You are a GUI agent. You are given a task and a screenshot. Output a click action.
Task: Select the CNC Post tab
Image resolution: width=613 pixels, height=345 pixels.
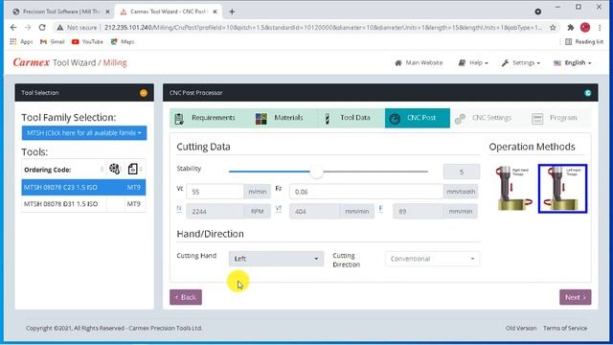click(418, 118)
